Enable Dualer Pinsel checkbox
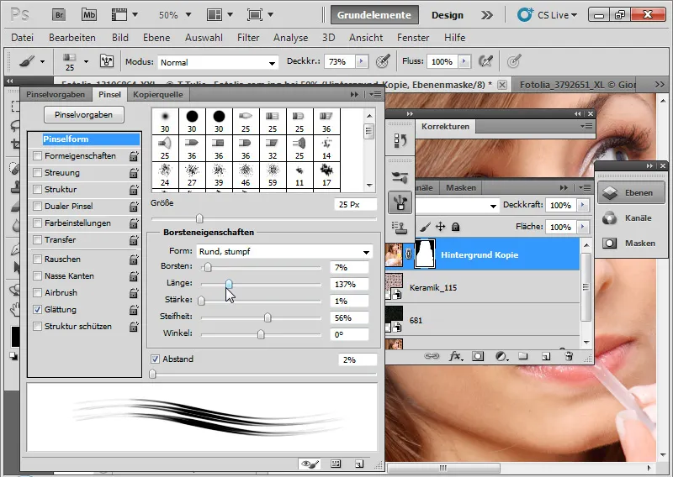 coord(37,206)
